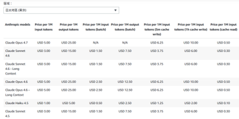Image resolution: width=239 pixels, height=119 pixels.
Task: Click the input tokens (batch) column header
Action: (x=96, y=27)
